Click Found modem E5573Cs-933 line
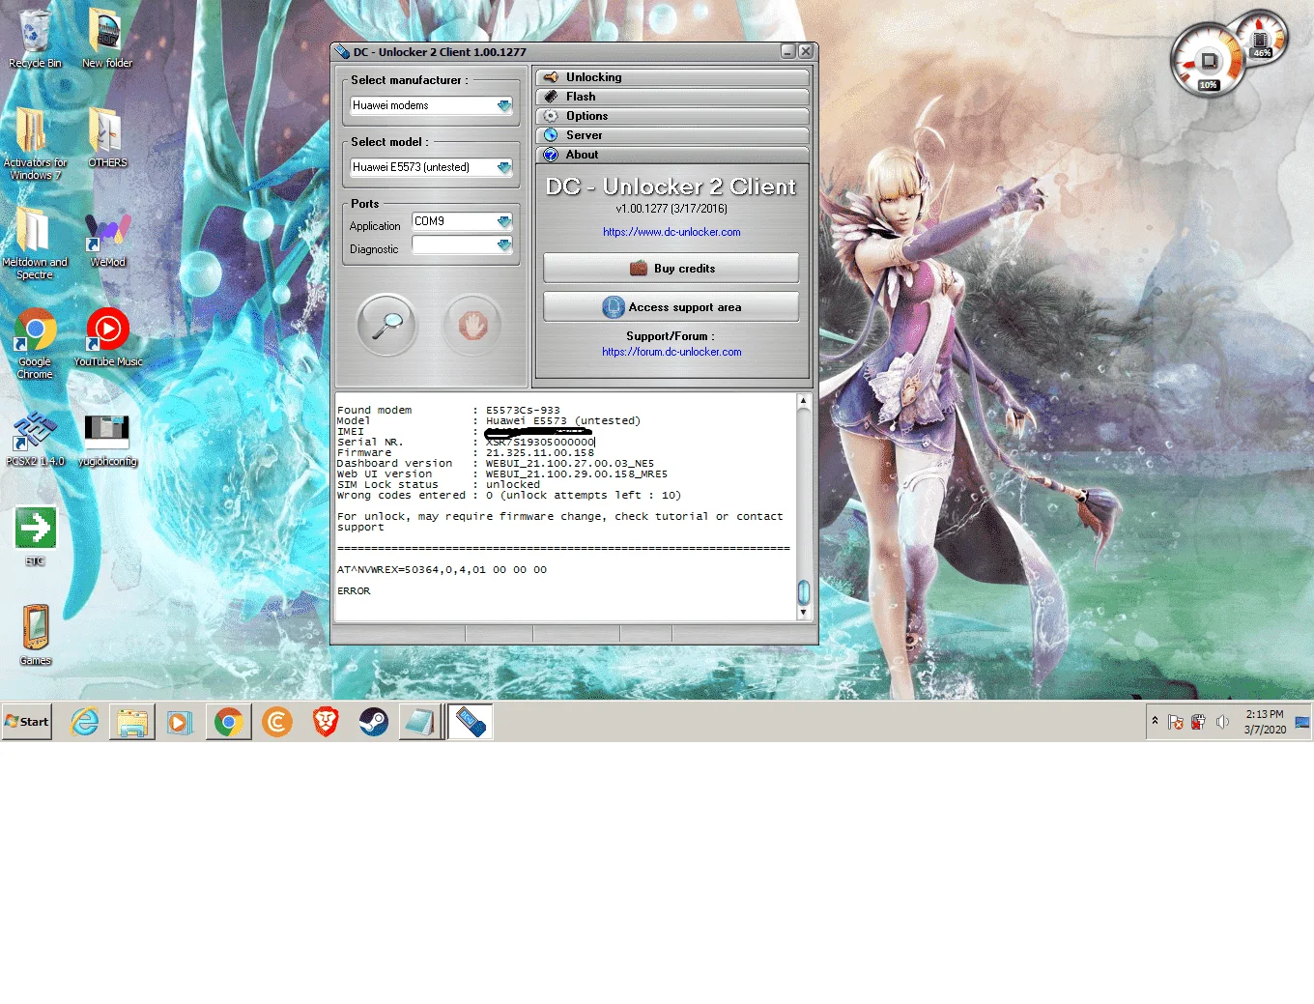This screenshot has width=1314, height=1004. [x=448, y=411]
